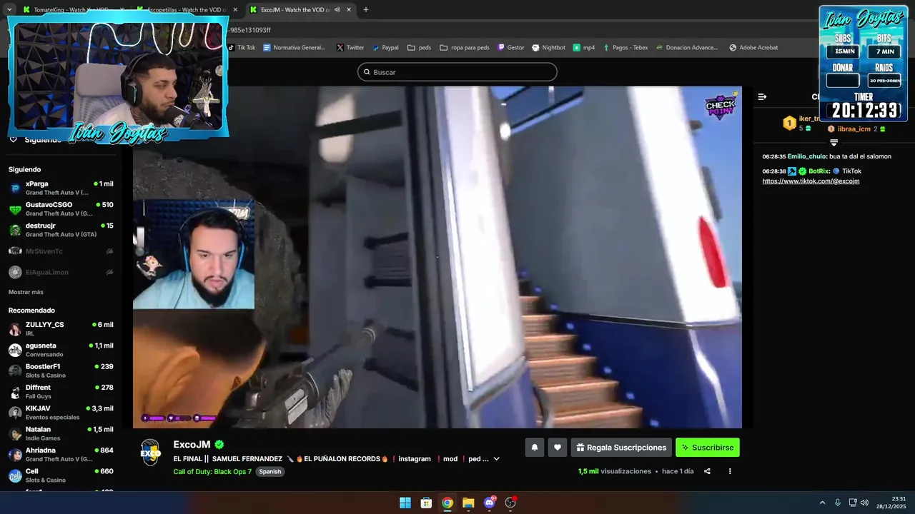Open the volume tray icon
This screenshot has width=915, height=514.
point(864,503)
